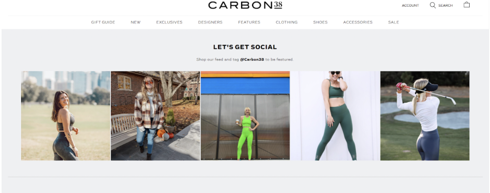Go to the Sale section
490x193 pixels.
point(393,22)
